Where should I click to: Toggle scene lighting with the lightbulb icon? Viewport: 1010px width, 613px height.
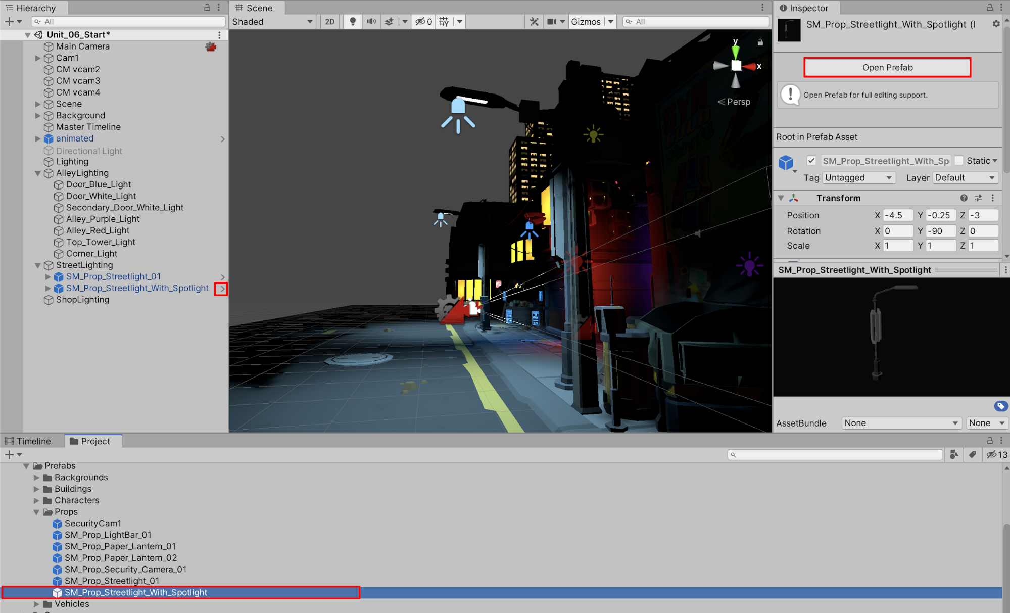tap(353, 22)
